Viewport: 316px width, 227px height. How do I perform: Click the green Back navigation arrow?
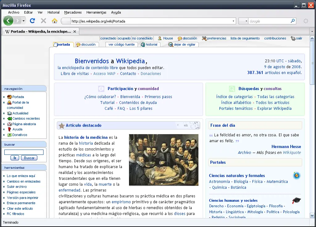[x=8, y=21]
